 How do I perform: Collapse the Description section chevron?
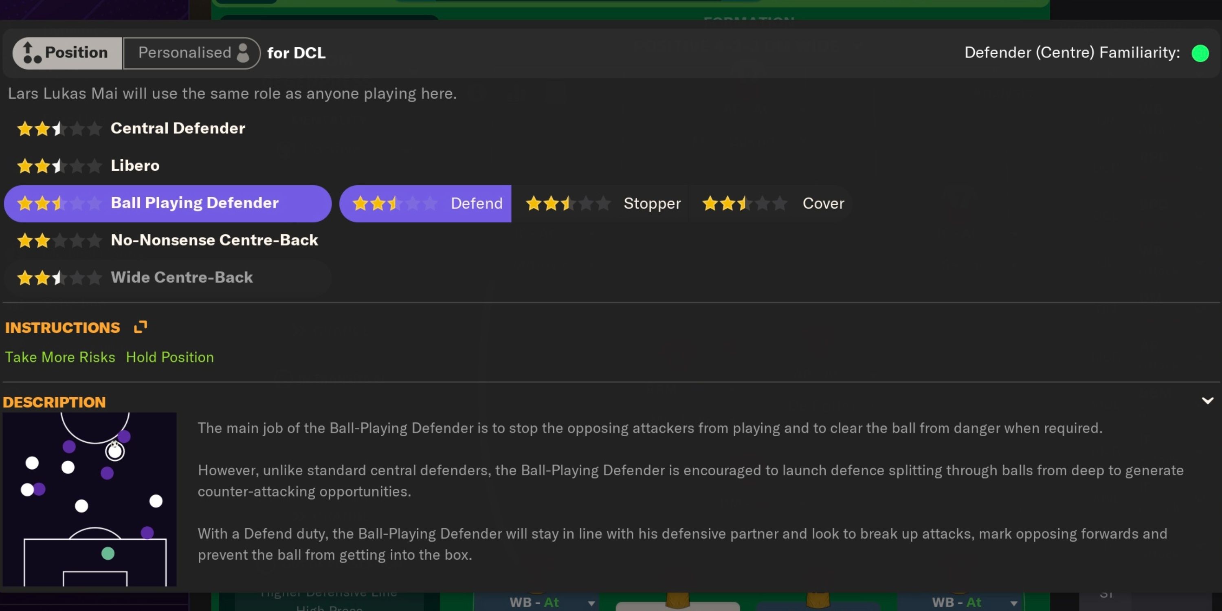coord(1207,400)
